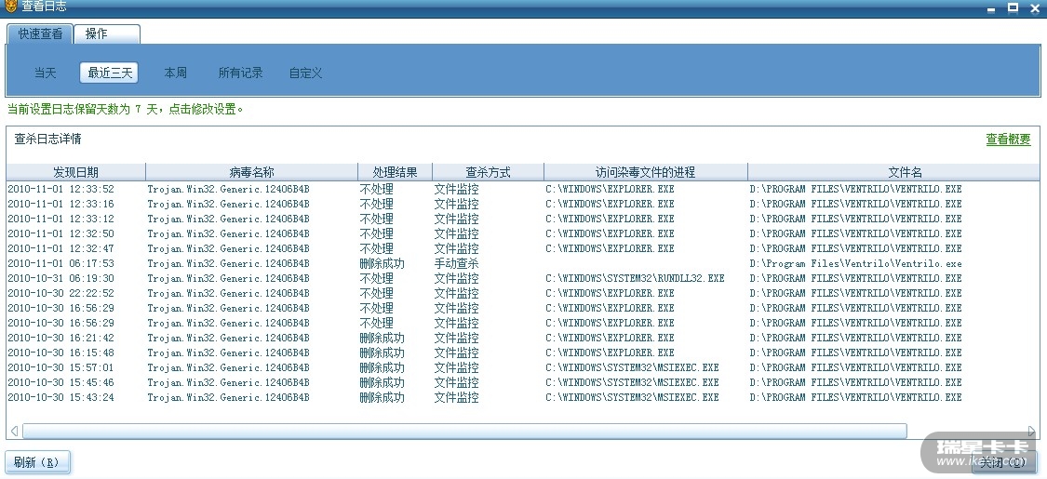Select the 当天 filter

point(46,73)
